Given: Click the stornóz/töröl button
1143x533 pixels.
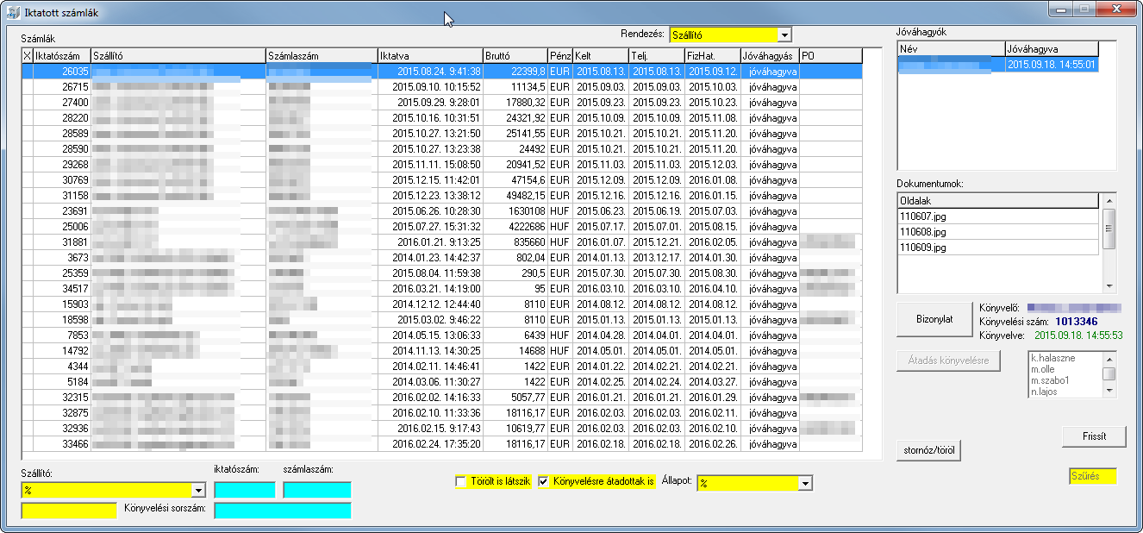Looking at the screenshot, I should click(x=929, y=450).
